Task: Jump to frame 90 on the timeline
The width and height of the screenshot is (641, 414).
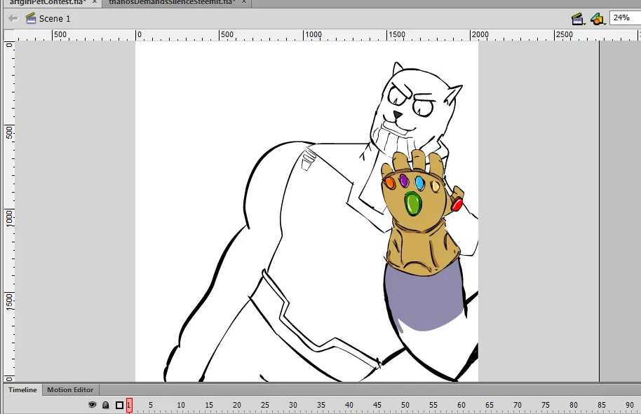Action: pos(630,405)
